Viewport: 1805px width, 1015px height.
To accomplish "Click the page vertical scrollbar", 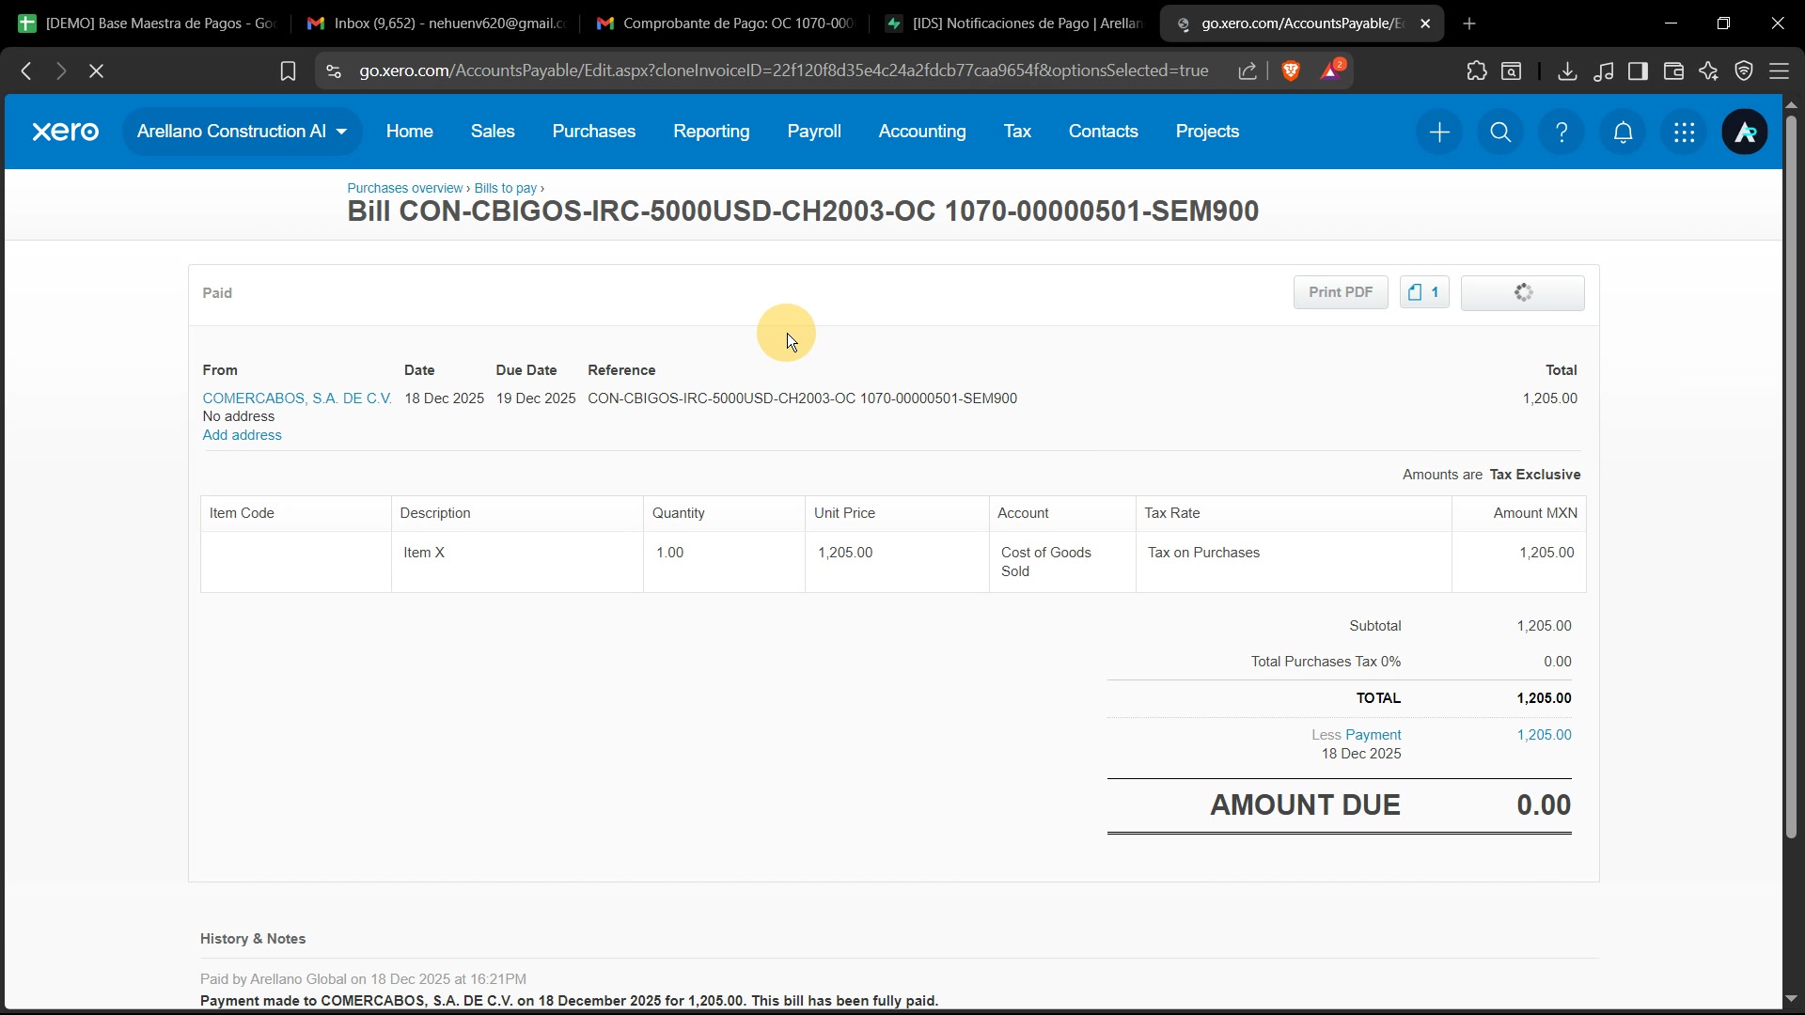I will coord(1791,470).
